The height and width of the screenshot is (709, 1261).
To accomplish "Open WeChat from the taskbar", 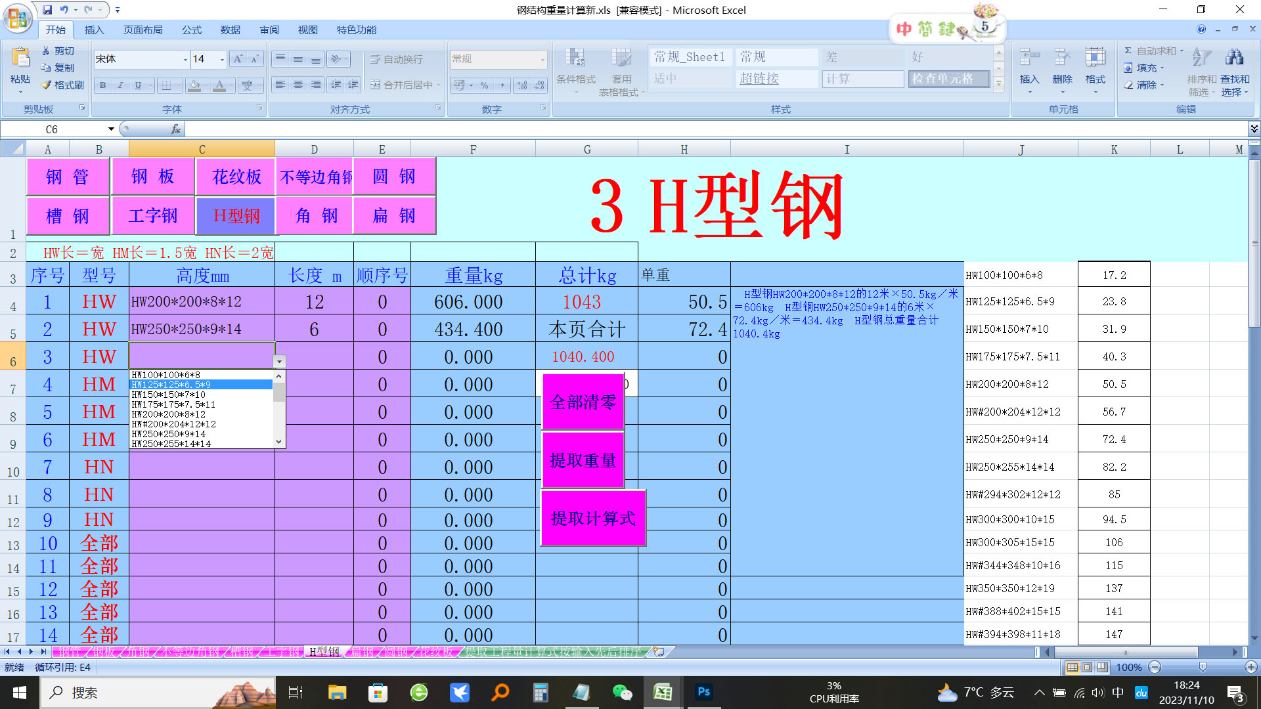I will click(x=621, y=693).
